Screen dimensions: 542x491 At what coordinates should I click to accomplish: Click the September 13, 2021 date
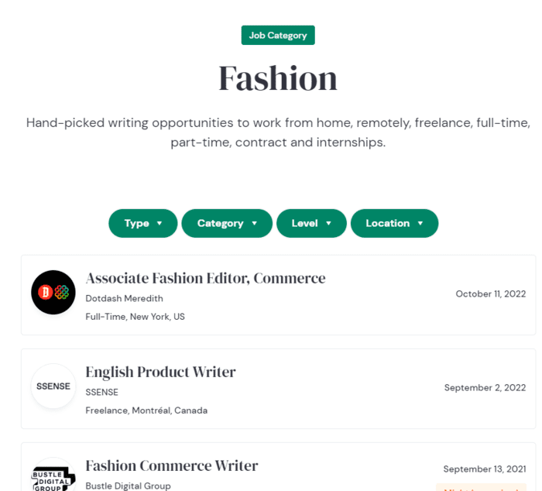click(484, 469)
